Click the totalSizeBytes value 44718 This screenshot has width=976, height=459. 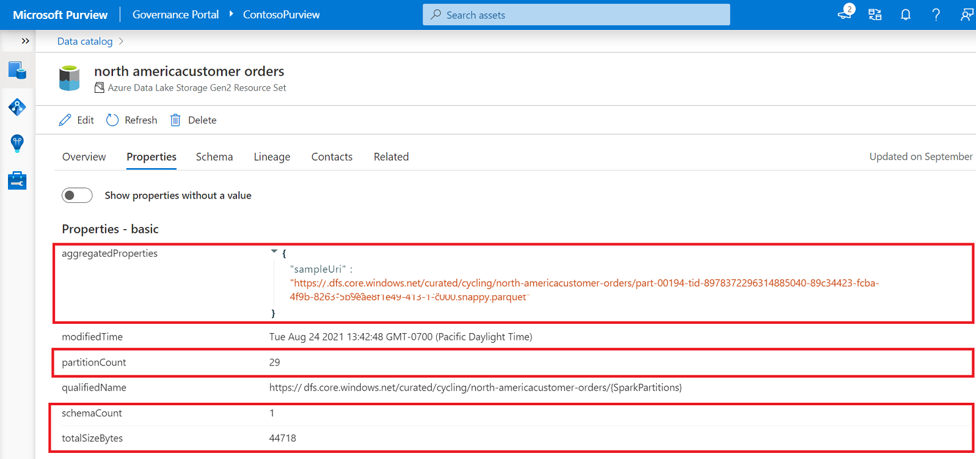(282, 438)
